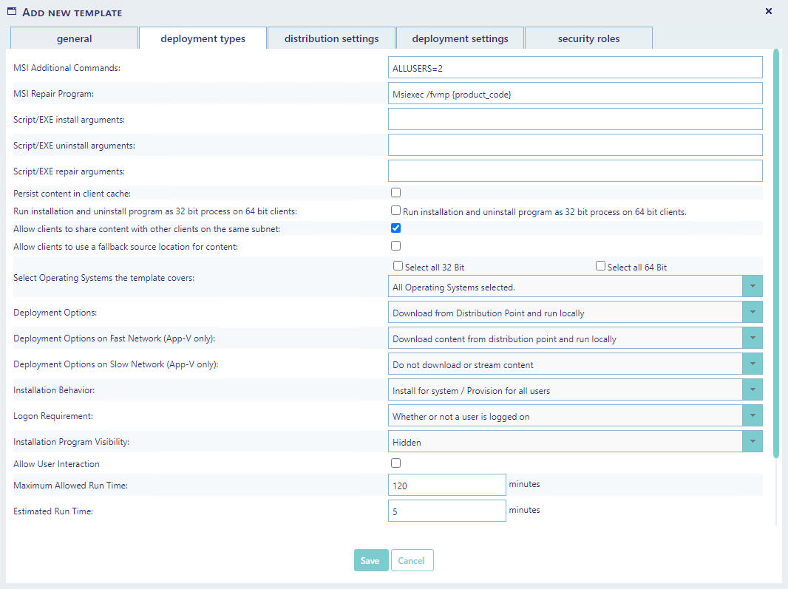Screen dimensions: 788x589
Task: Uncheck share content with clients on same subnet
Action: point(396,228)
